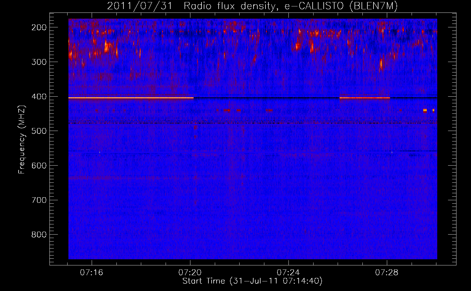Click the 'Frequency (MHZ)' axis label

coord(22,139)
